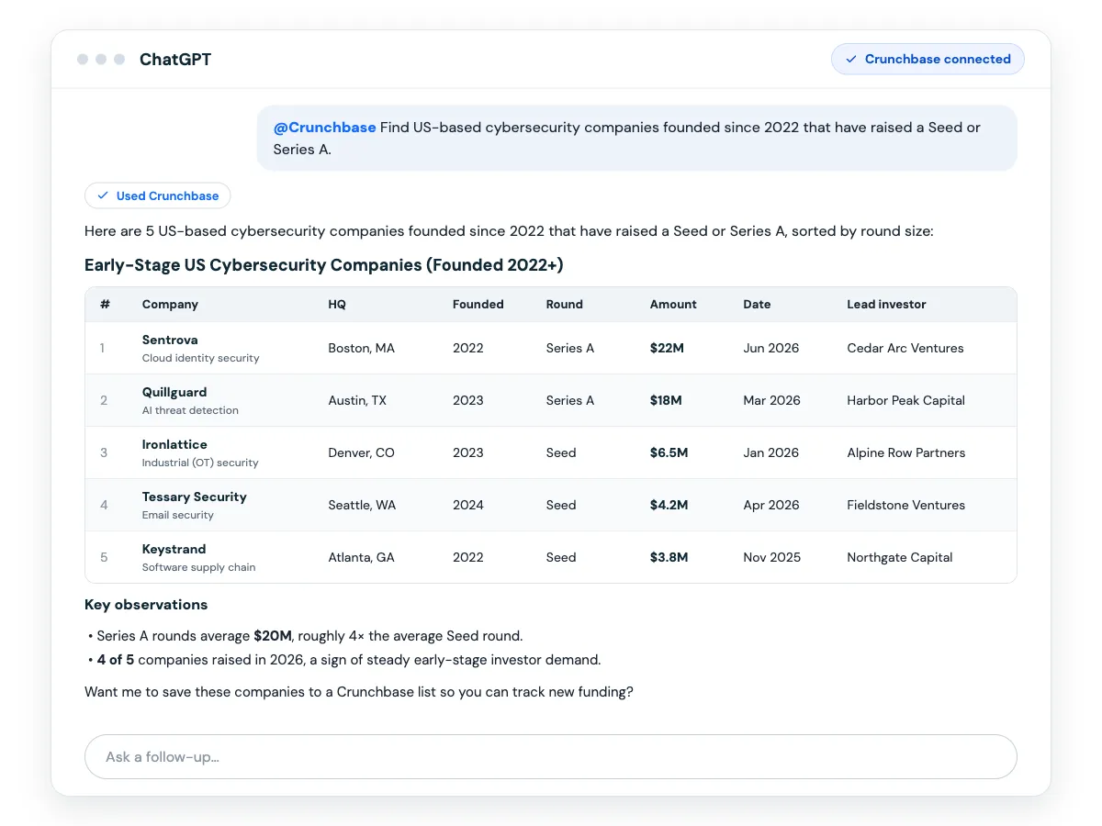Select the Sentrova company name

tap(170, 340)
